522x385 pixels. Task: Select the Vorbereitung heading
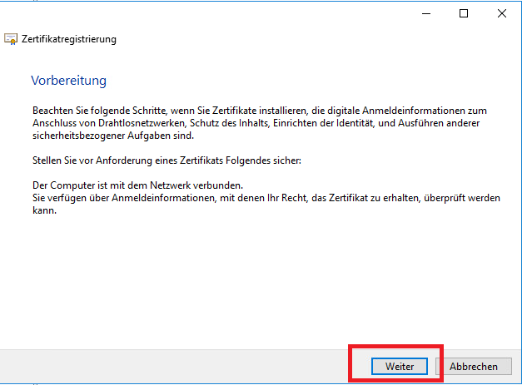68,81
